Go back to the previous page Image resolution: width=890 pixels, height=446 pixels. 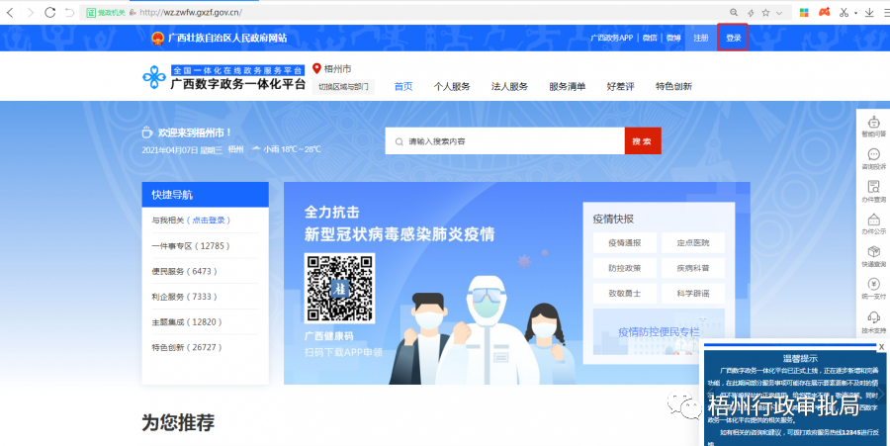coord(10,13)
